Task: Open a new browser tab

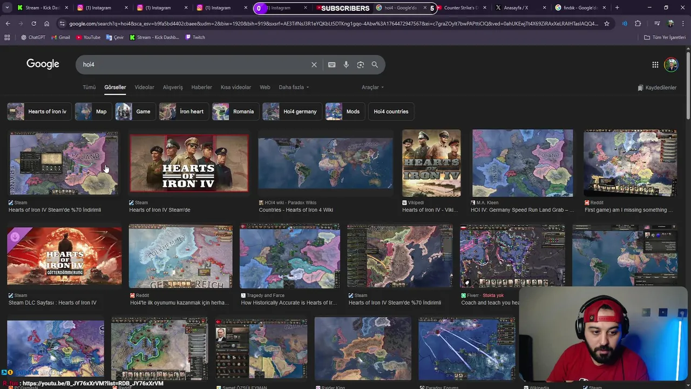Action: tap(617, 8)
